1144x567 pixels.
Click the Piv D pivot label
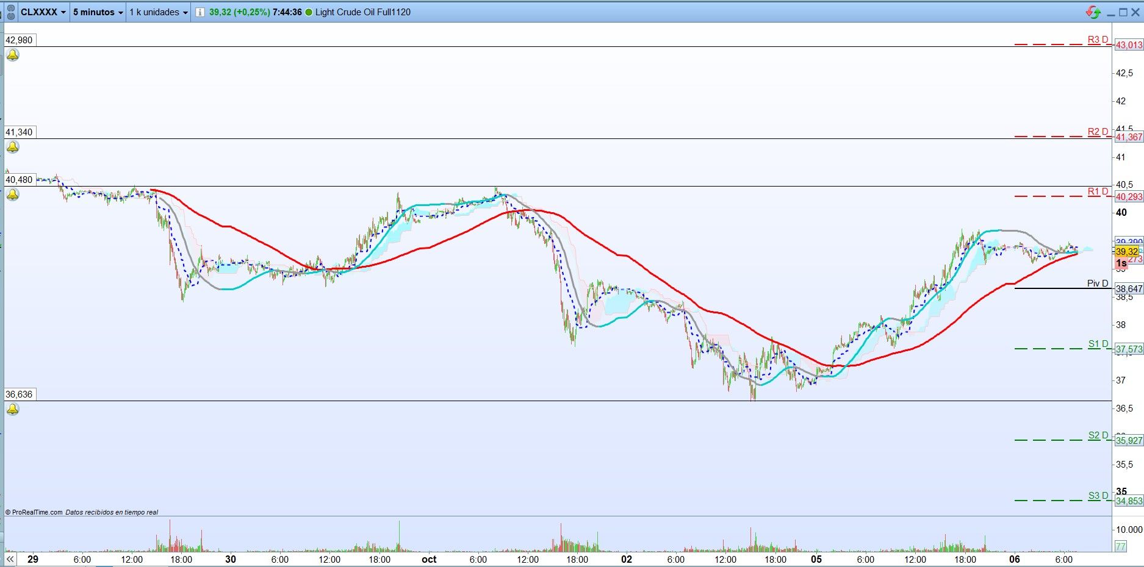[1098, 283]
